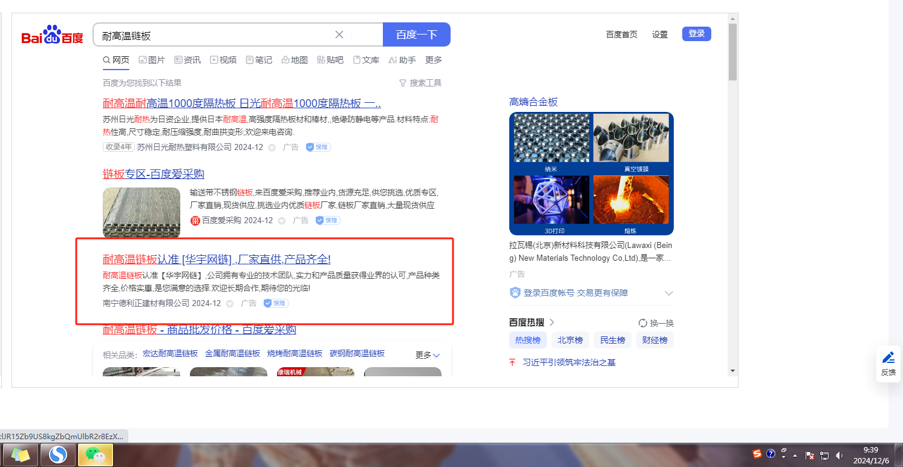Click 保障 badge on 苏州日光耐热塑料 result
Viewport: 903px width, 467px height.
click(318, 147)
